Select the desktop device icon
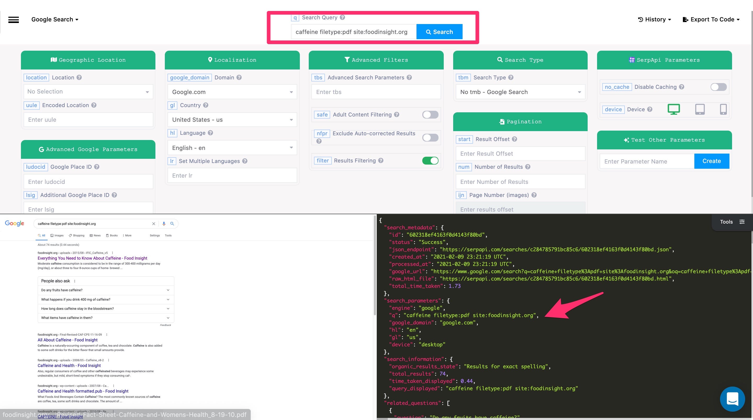This screenshot has width=753, height=420. 673,109
